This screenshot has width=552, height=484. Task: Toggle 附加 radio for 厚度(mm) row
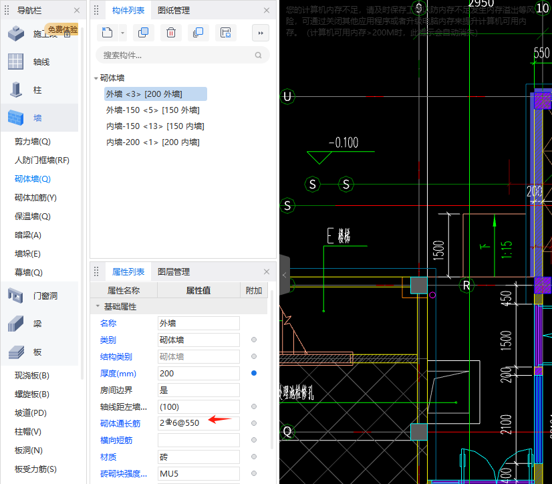coord(254,373)
